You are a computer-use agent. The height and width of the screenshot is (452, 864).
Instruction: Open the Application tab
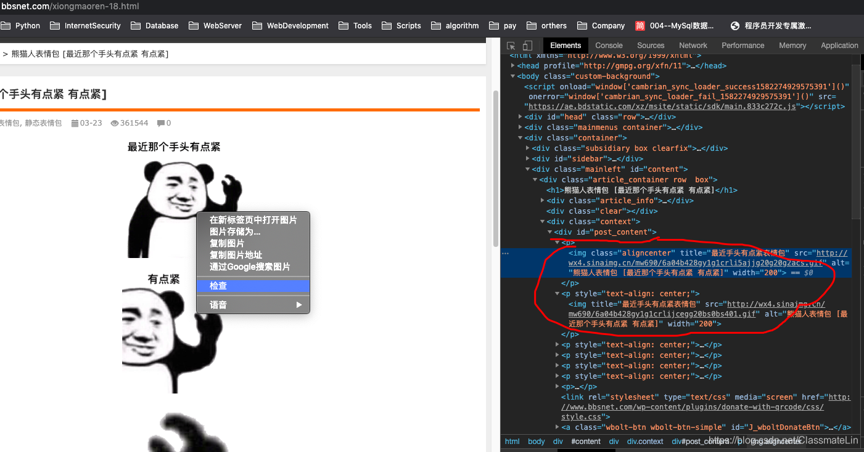click(839, 46)
